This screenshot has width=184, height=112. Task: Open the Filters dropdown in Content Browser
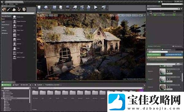[35, 88]
